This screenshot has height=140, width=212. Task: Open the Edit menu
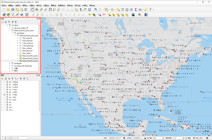[11, 5]
